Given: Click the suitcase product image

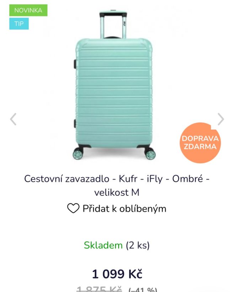Looking at the screenshot, I should (114, 89).
